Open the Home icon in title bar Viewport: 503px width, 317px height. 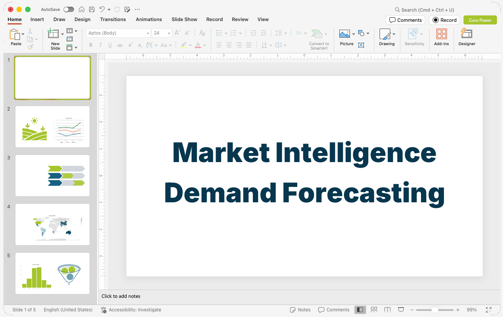(82, 9)
